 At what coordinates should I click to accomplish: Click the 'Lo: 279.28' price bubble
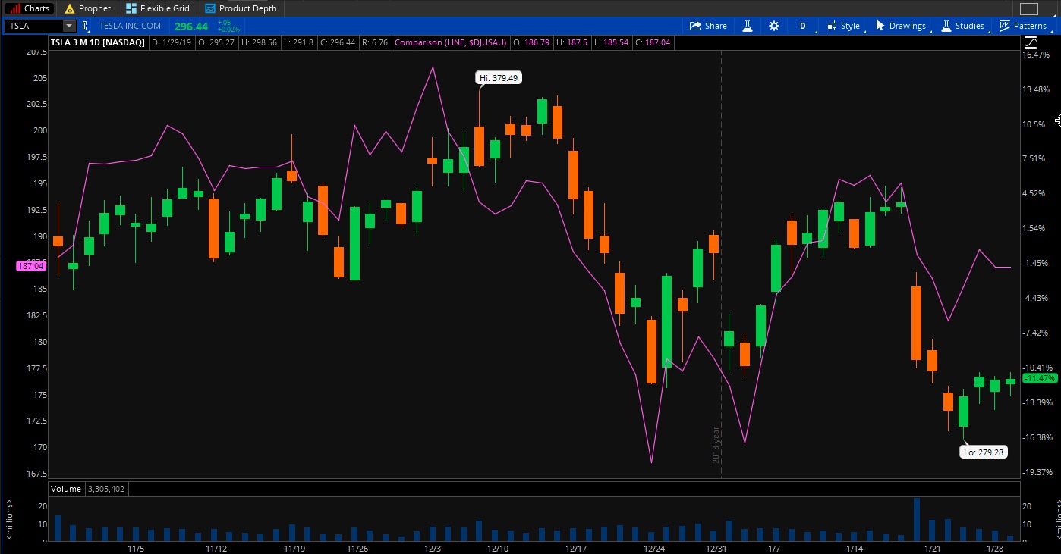pyautogui.click(x=984, y=452)
